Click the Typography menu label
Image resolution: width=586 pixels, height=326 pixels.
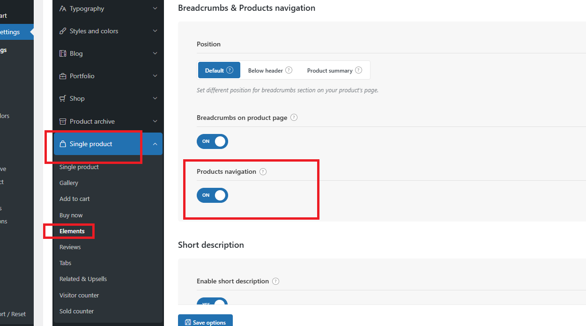[x=87, y=8]
